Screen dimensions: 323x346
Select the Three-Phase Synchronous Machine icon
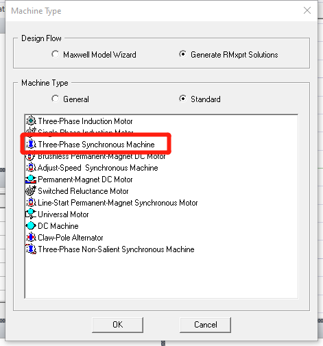tap(31, 145)
